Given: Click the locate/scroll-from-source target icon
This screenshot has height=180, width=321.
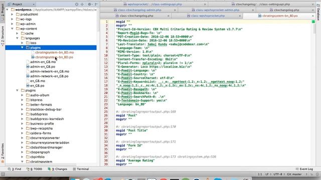Looking at the screenshot, I should coord(77,4).
